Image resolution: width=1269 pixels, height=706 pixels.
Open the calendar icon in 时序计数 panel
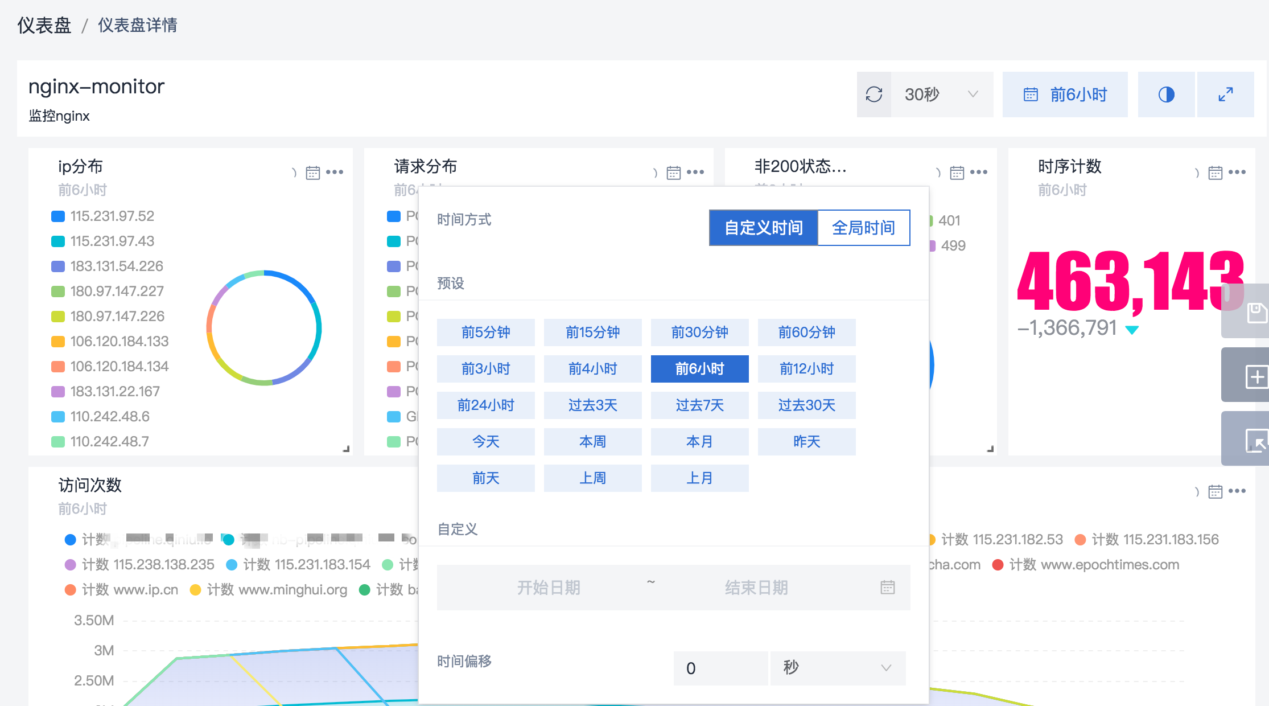pyautogui.click(x=1216, y=173)
